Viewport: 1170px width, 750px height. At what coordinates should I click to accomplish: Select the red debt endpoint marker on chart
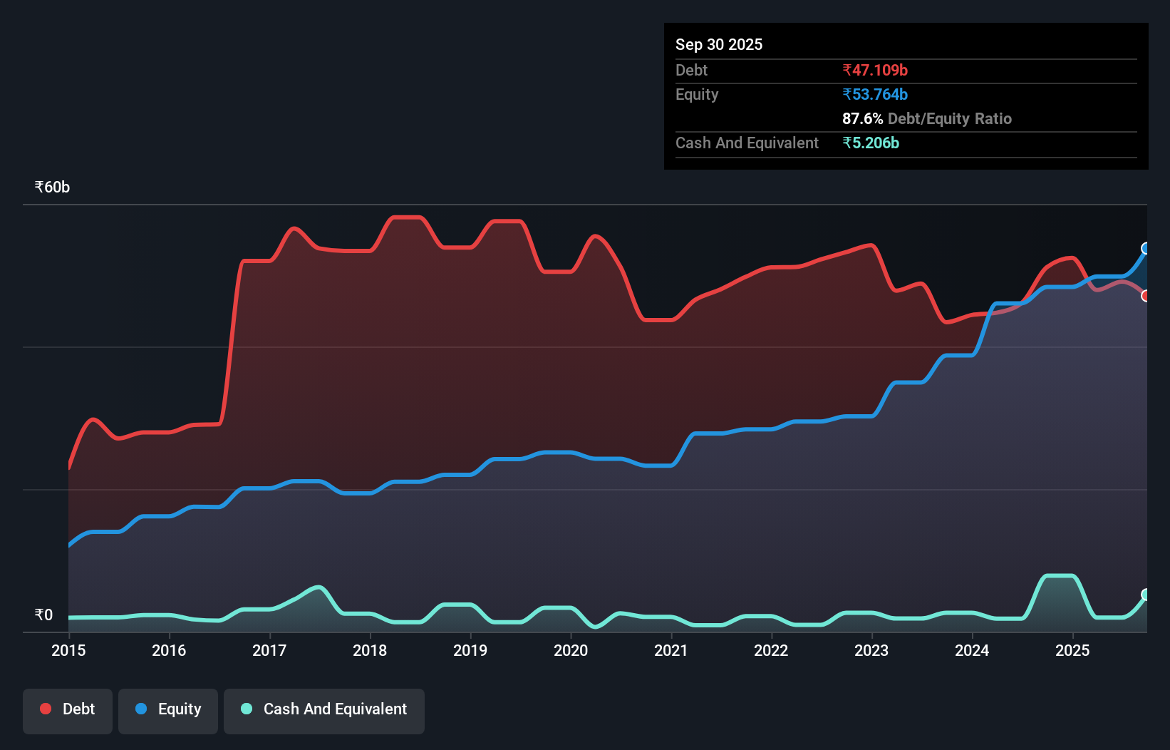pyautogui.click(x=1145, y=295)
